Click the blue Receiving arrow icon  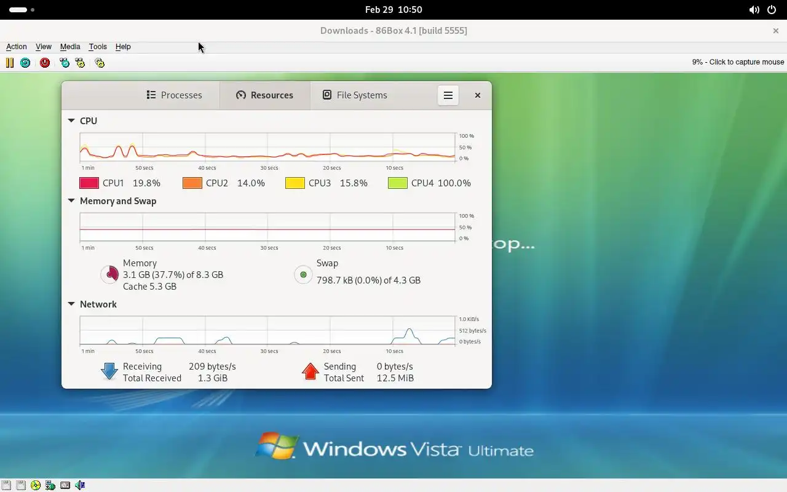pos(109,371)
